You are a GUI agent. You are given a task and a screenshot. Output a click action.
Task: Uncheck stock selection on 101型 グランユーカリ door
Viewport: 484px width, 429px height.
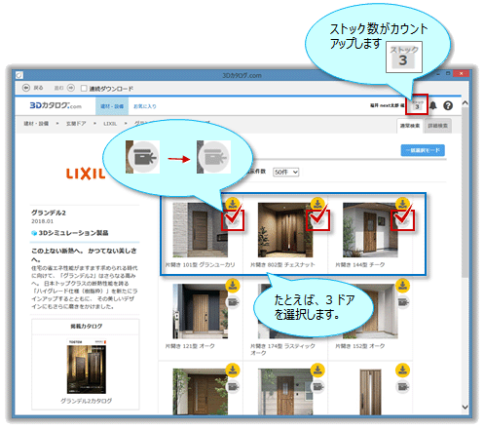pos(233,220)
